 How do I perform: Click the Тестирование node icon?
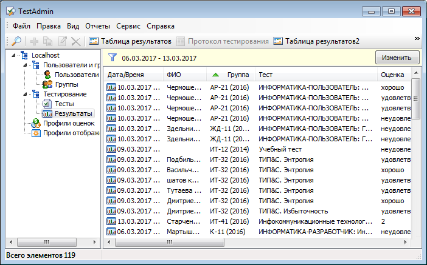point(36,94)
